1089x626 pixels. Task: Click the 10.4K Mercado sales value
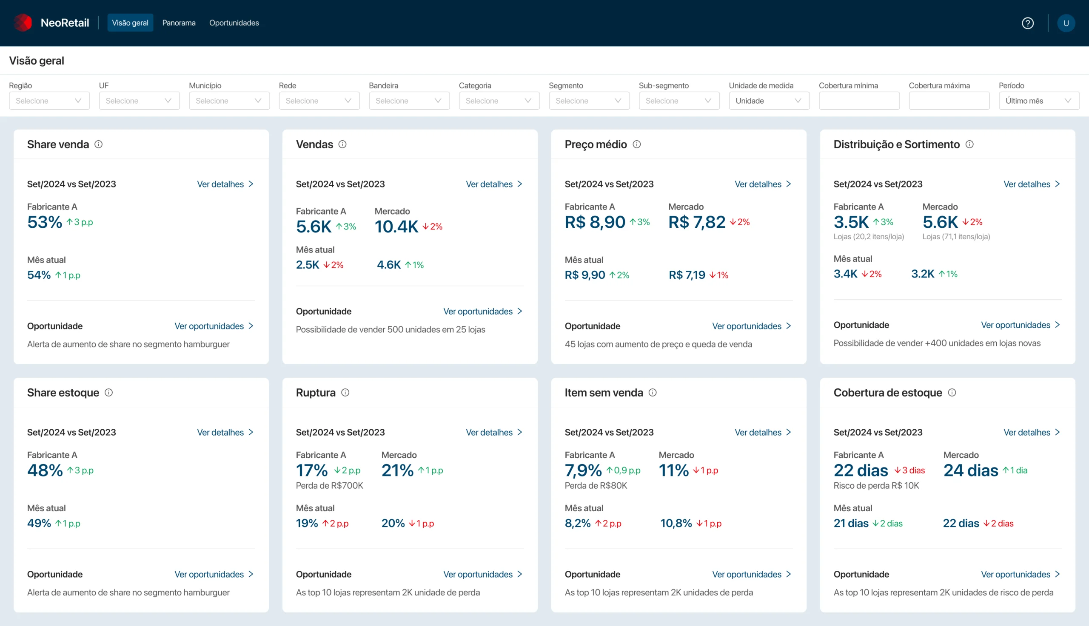click(x=396, y=227)
